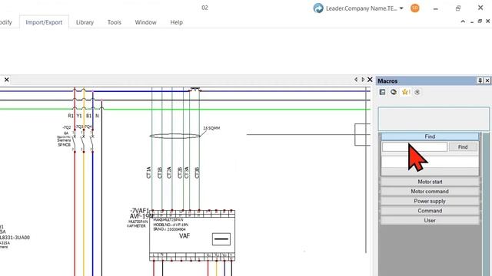Screen dimensions: 492x276
Task: Select the CT1A wire label
Action: pyautogui.click(x=148, y=172)
